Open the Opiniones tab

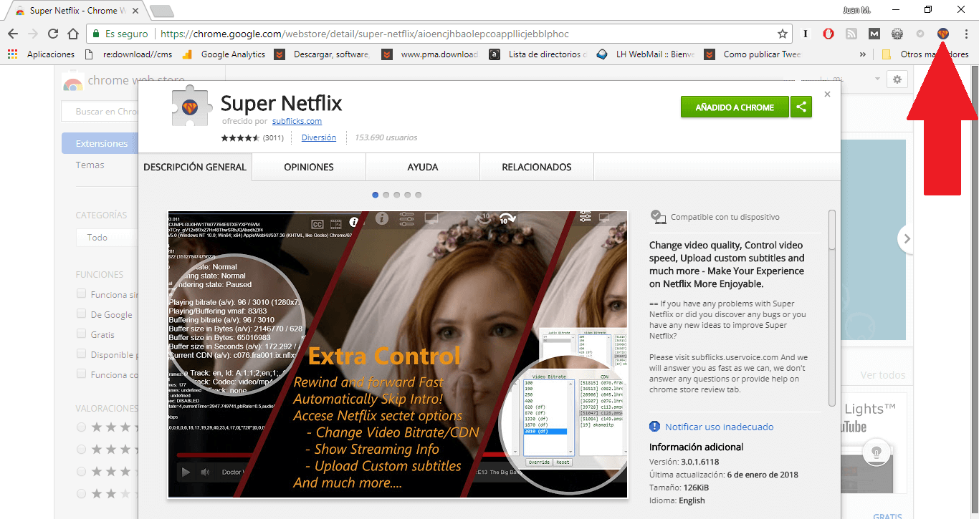point(309,167)
